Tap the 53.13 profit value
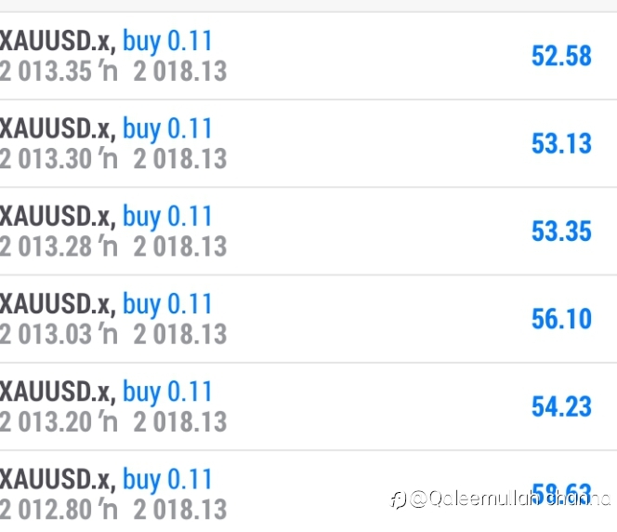Viewport: 617px width, 532px height. click(561, 143)
